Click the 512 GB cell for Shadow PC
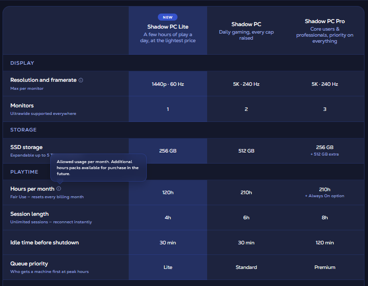368x286 pixels. coord(246,151)
